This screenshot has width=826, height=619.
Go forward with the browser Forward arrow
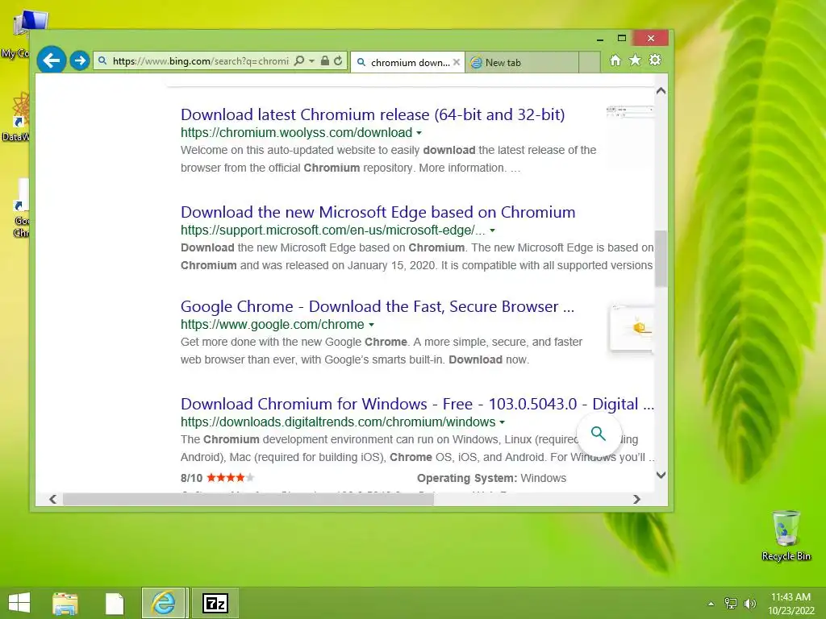click(80, 61)
